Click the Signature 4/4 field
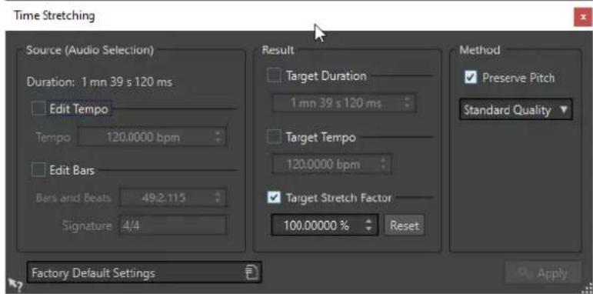Image resolution: width=593 pixels, height=294 pixels. point(173,226)
